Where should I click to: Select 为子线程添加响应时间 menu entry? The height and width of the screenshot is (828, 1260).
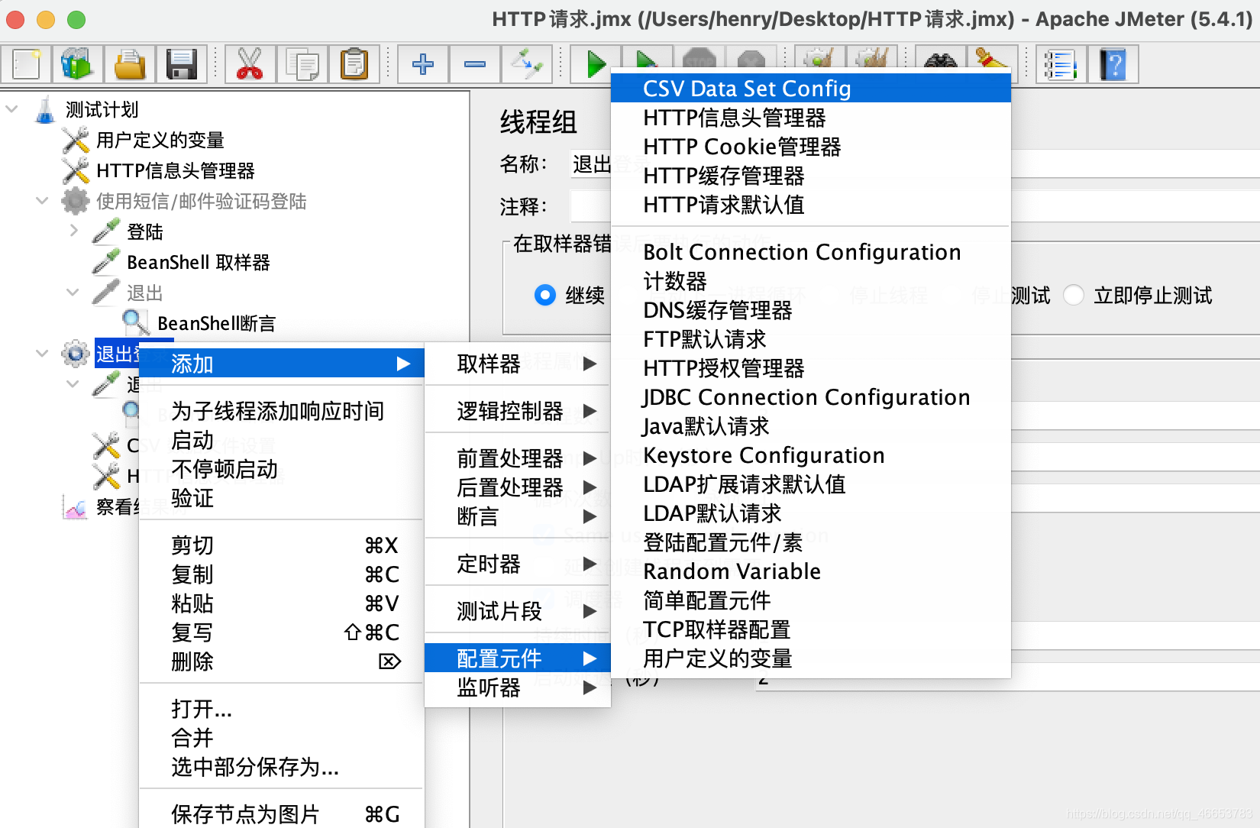(282, 411)
